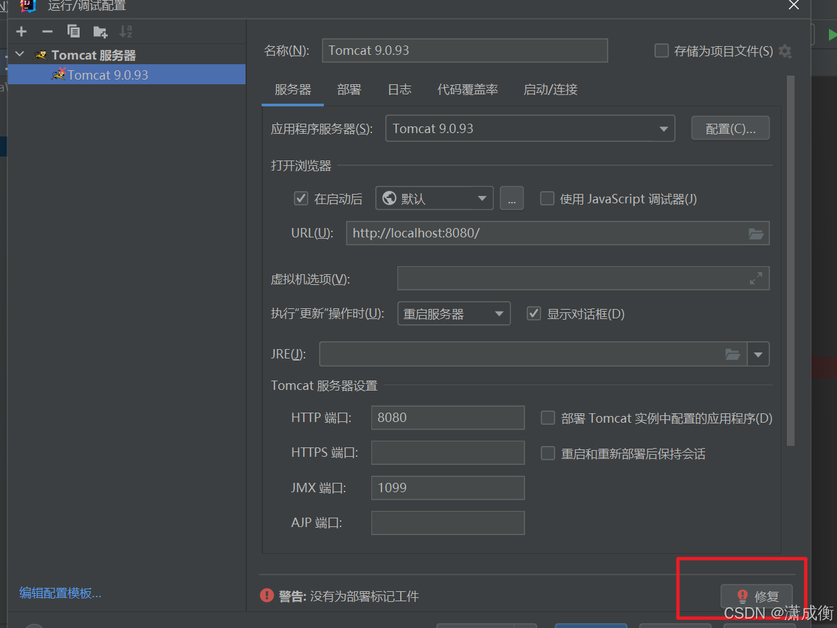The height and width of the screenshot is (628, 837).
Task: Click the VM options input field
Action: click(583, 278)
